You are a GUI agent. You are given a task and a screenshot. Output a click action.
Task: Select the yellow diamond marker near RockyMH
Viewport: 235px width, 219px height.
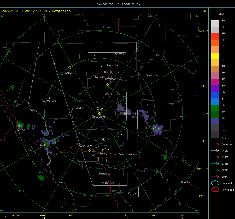70,68
